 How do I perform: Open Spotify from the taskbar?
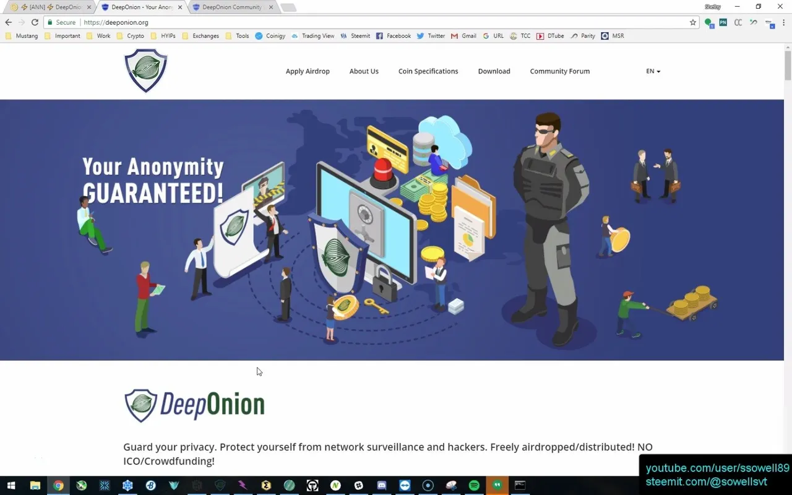coord(474,486)
